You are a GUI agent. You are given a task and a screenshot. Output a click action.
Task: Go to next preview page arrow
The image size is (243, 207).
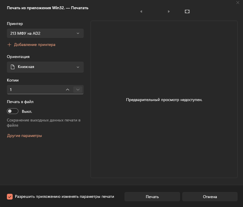(169, 11)
